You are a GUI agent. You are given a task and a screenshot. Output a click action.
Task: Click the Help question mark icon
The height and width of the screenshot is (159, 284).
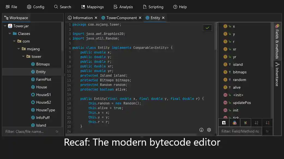175,7
